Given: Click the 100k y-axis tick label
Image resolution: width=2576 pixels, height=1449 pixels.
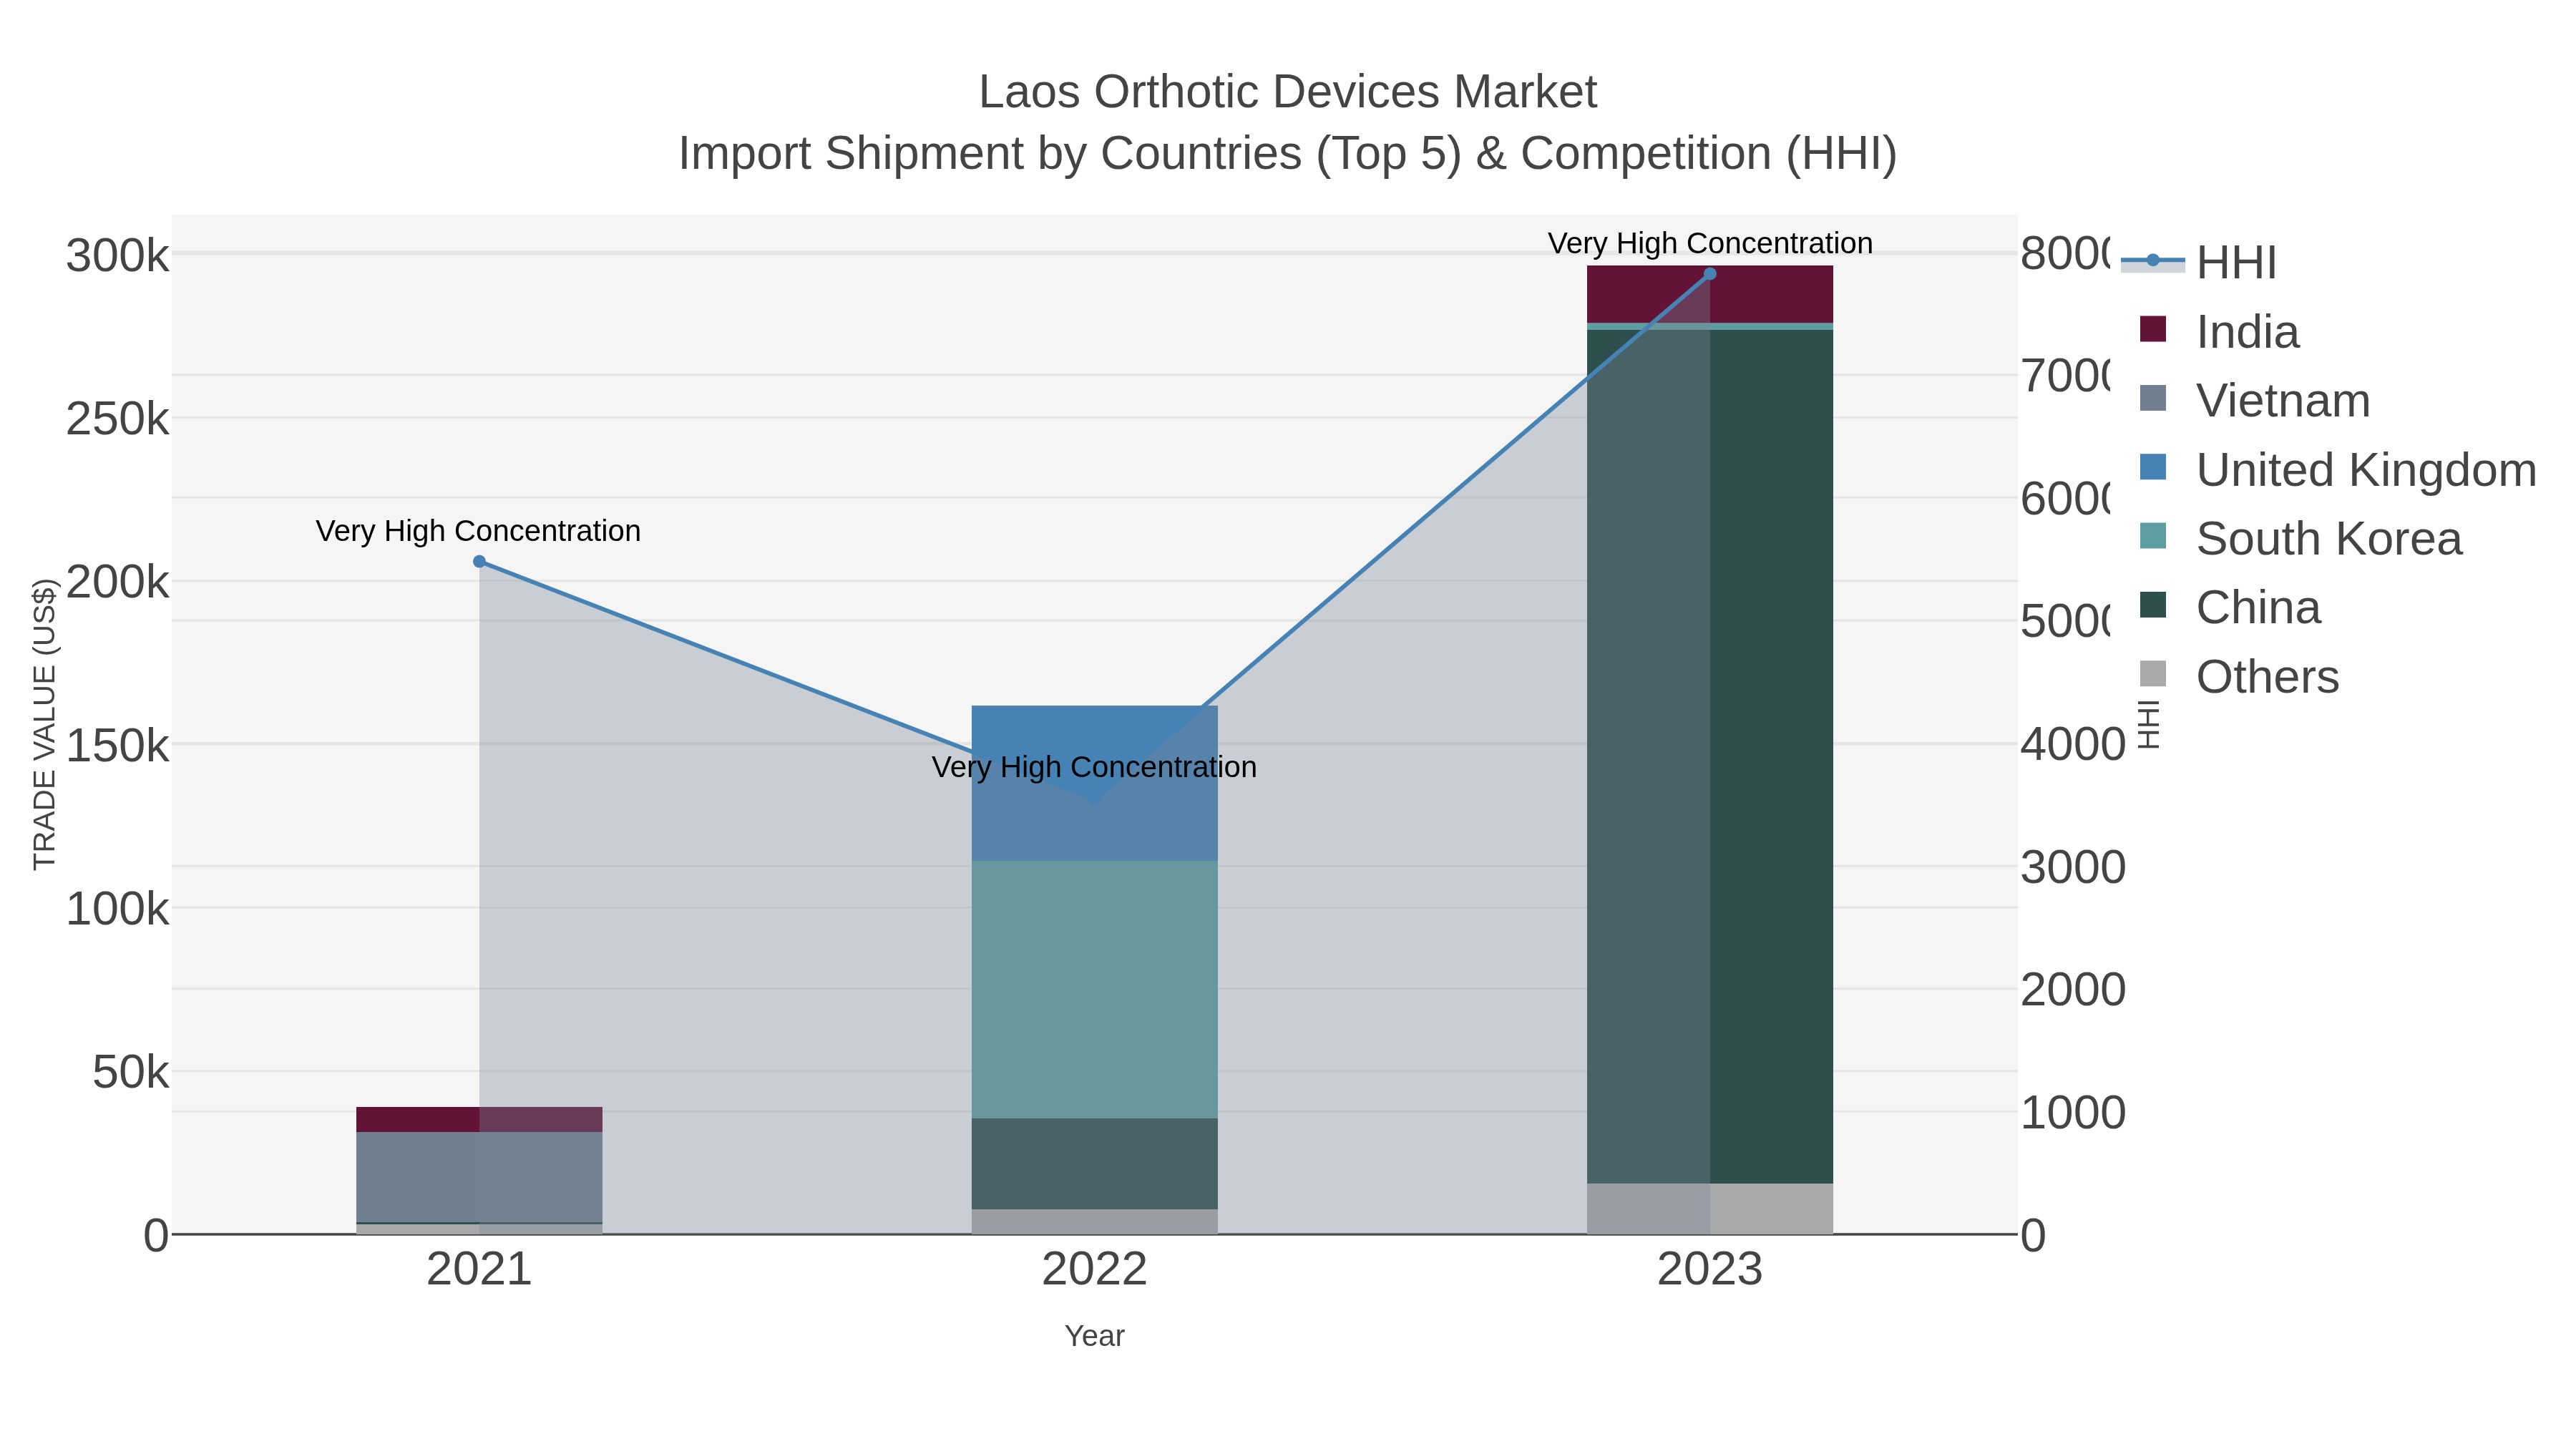Looking at the screenshot, I should pos(117,910).
